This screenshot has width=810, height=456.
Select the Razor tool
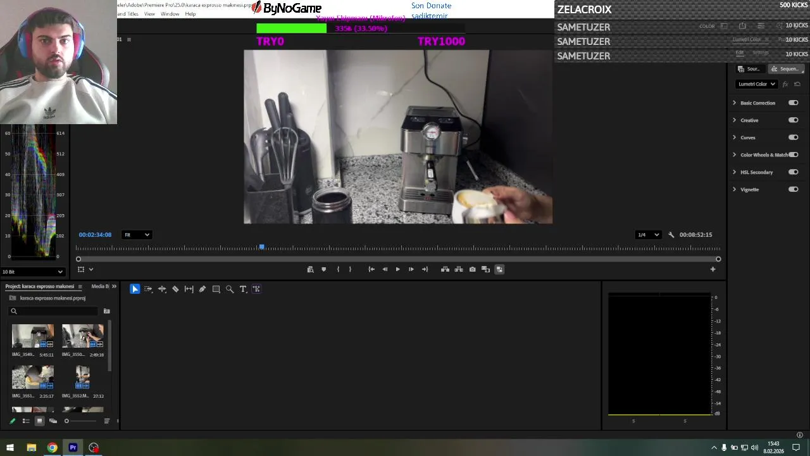click(175, 289)
